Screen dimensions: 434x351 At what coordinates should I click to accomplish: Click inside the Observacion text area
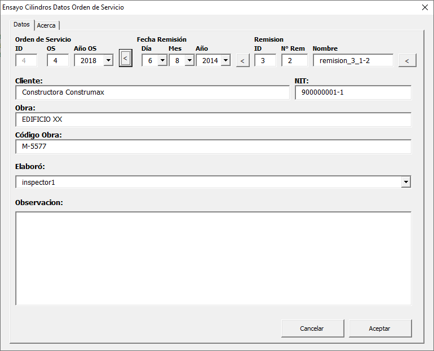click(x=213, y=258)
